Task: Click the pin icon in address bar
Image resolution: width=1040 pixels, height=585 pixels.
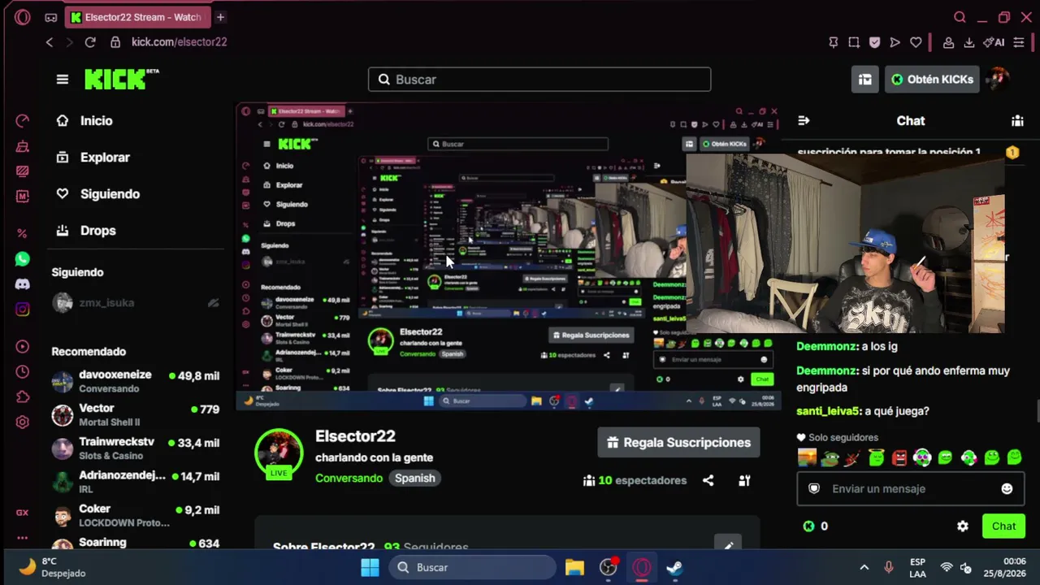Action: pyautogui.click(x=834, y=42)
